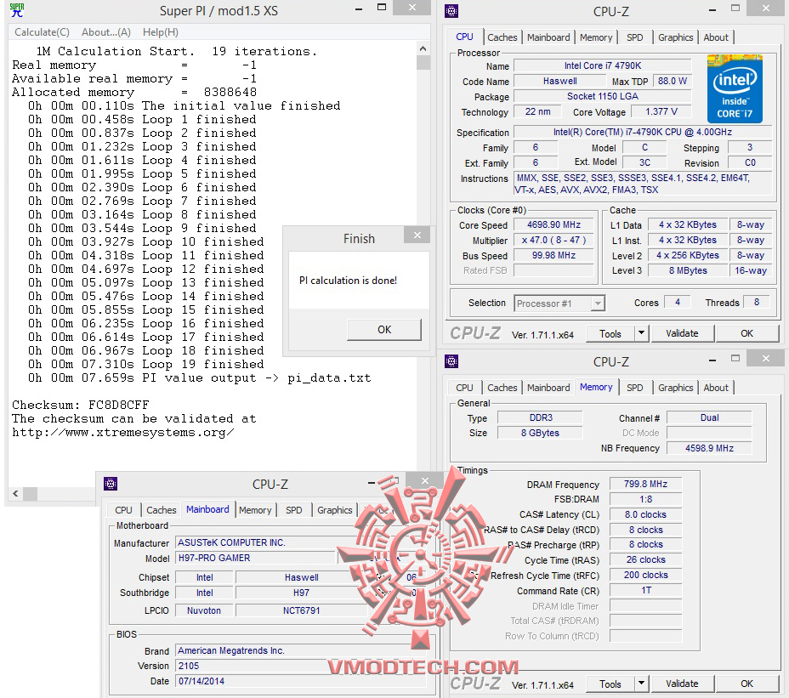Screen dimensions: 789x698
Task: Click the CAS# Latency 8.0 clocks value
Action: (645, 514)
